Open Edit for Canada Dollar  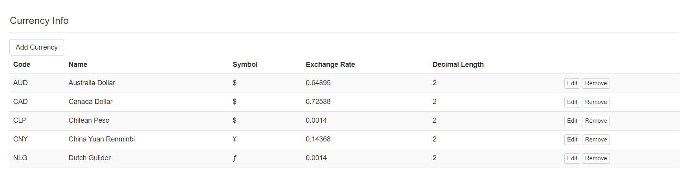[x=572, y=102]
